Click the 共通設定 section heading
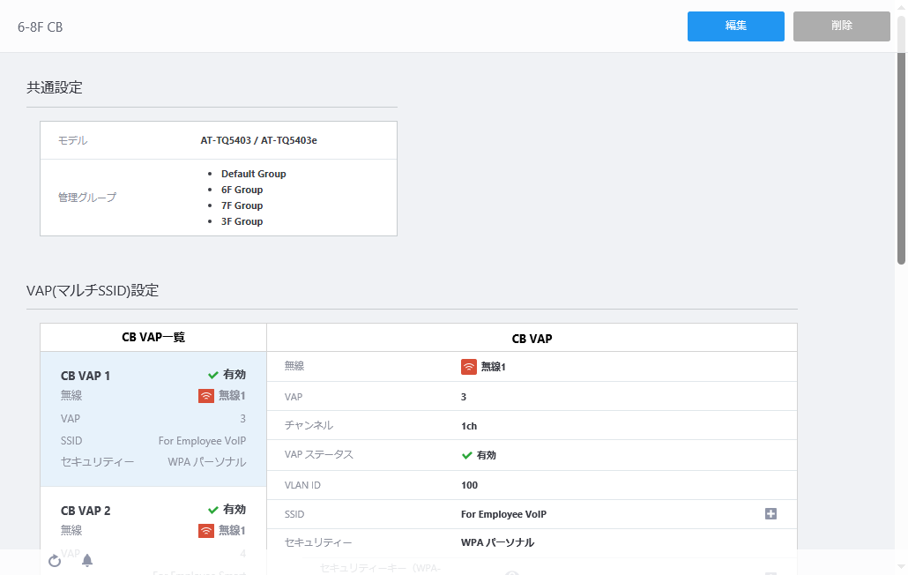This screenshot has width=908, height=575. pyautogui.click(x=55, y=87)
